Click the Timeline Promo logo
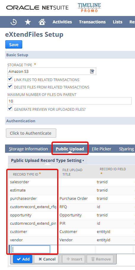Viewport: 135px width, 270px height. [x=89, y=8]
